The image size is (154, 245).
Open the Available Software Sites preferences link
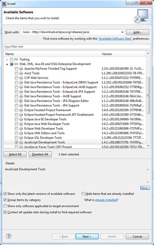115,39
